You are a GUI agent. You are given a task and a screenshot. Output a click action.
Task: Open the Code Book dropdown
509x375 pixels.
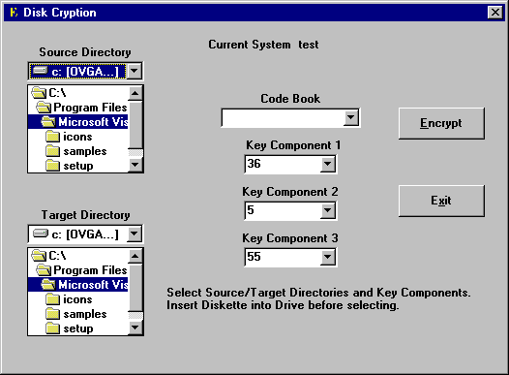pos(351,117)
